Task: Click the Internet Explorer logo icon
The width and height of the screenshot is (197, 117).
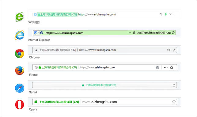Action: (19, 35)
